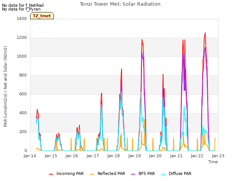Viewport: 241px width, 181px height.
Task: Click the y-axis title PAR / Net and Solar
Action: tap(5, 86)
